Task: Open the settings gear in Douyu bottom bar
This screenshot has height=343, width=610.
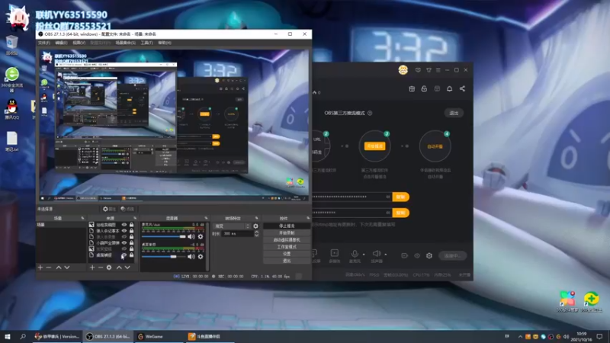Action: [429, 256]
